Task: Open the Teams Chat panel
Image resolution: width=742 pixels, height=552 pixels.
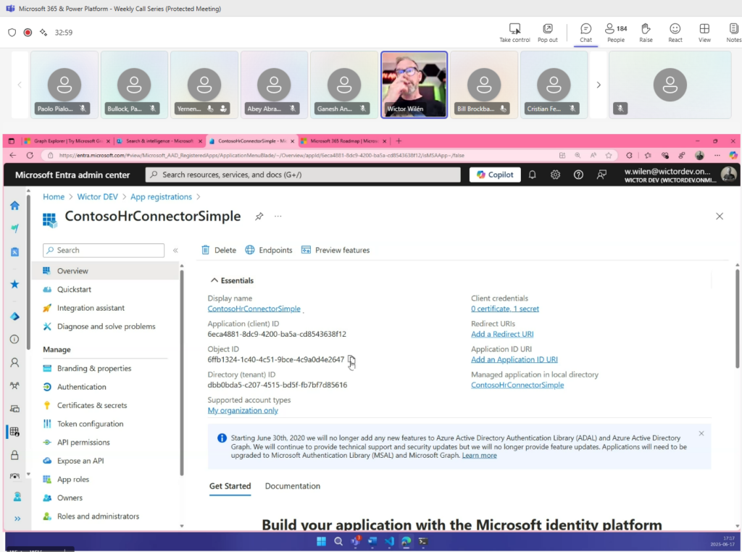Action: 585,33
